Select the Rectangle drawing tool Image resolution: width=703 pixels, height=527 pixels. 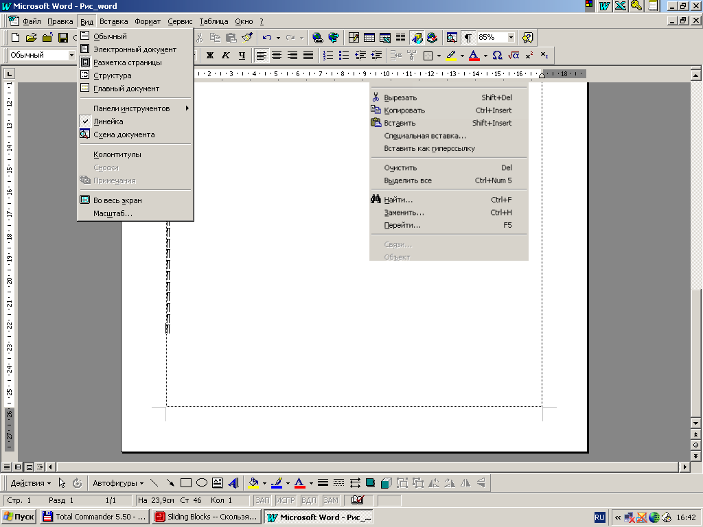coord(185,482)
